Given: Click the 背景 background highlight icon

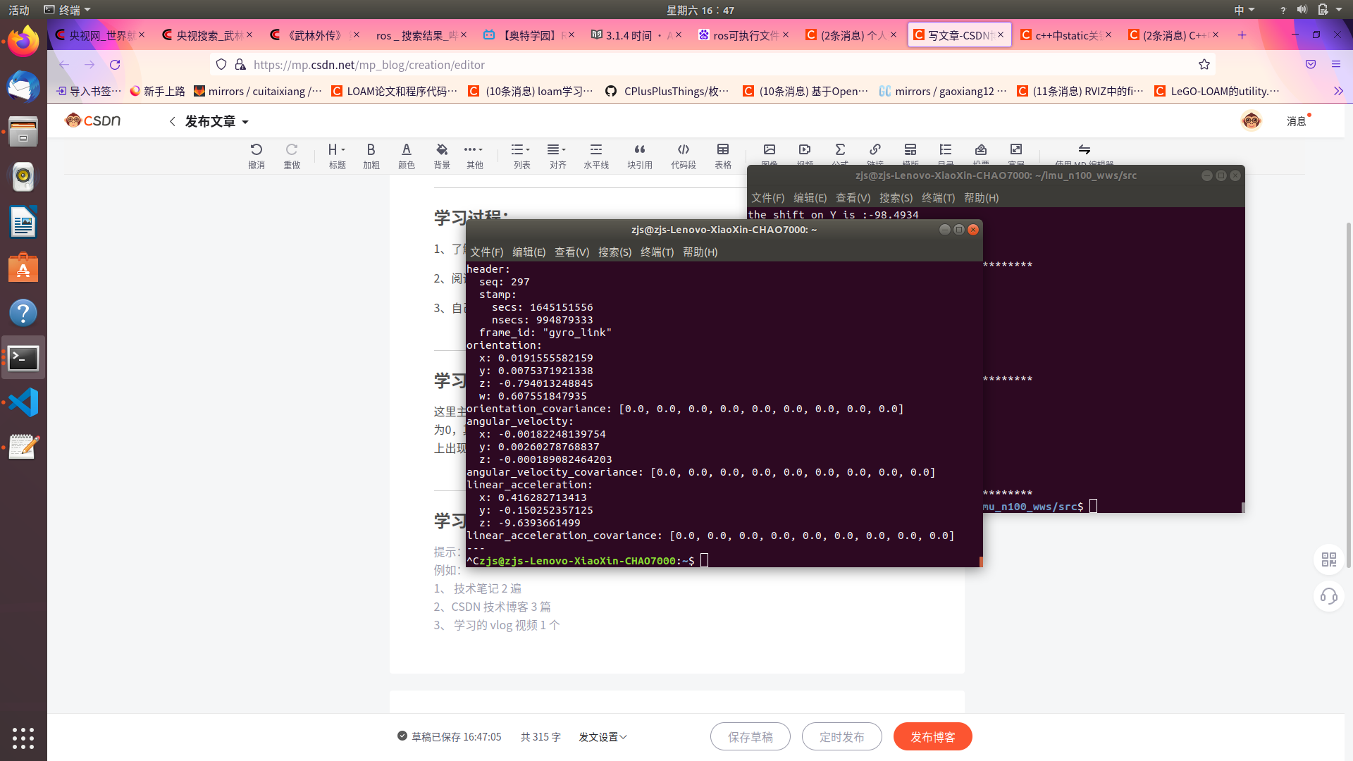Looking at the screenshot, I should point(442,149).
